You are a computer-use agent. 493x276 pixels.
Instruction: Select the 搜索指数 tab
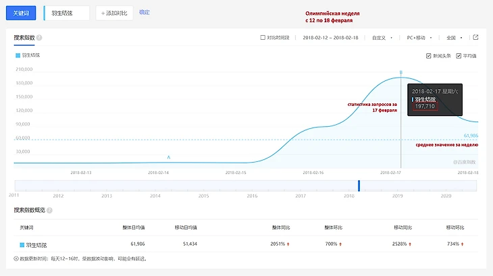click(24, 38)
